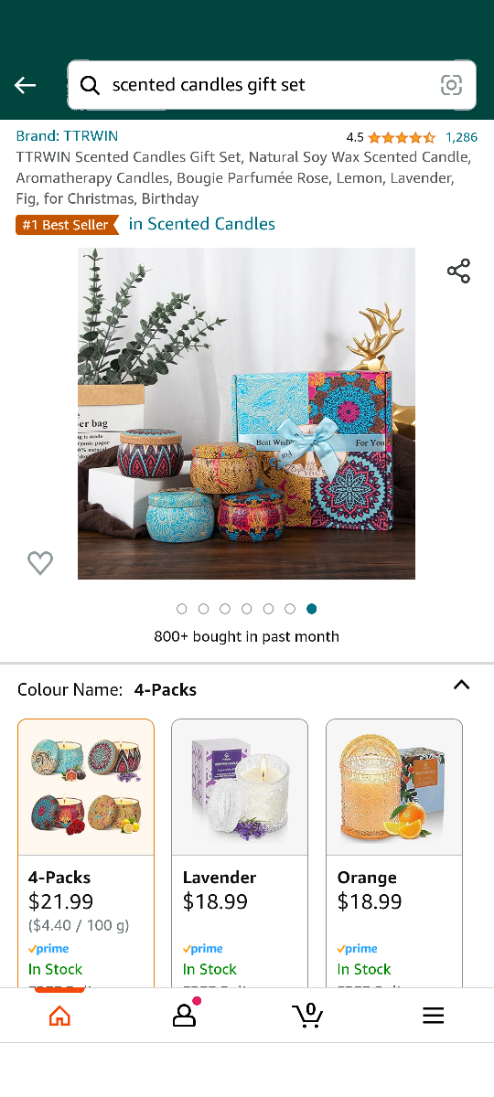Screen dimensions: 494x1097
Task: Choose the Orange candle variant
Action: coord(394,853)
